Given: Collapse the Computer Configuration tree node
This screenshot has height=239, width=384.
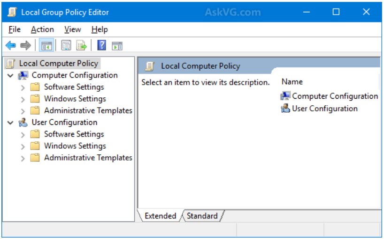Looking at the screenshot, I should tap(10, 75).
